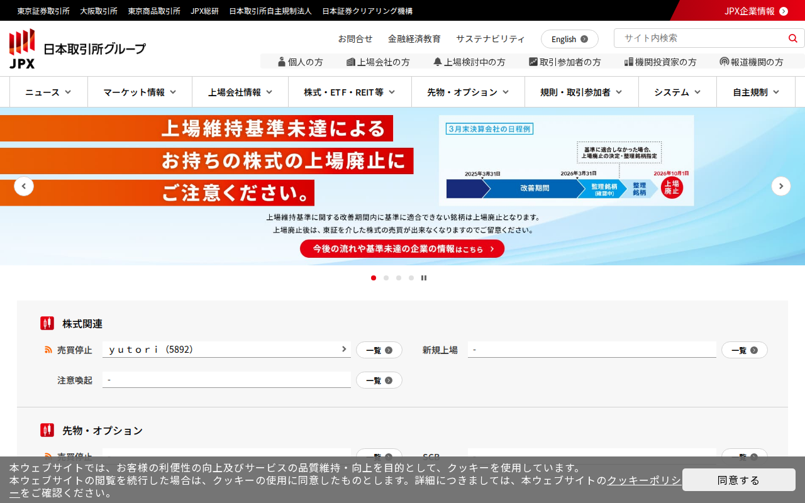Select the fourth carousel dot
805x503 pixels.
pos(411,278)
